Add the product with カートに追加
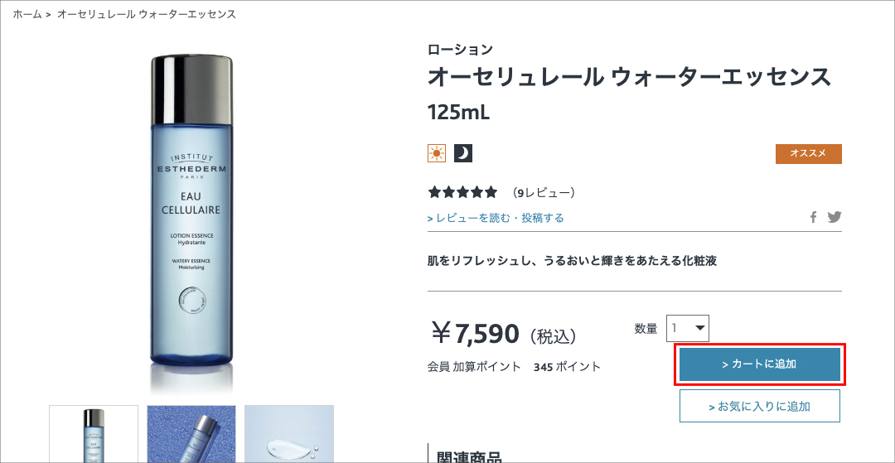This screenshot has width=895, height=463. 760,364
